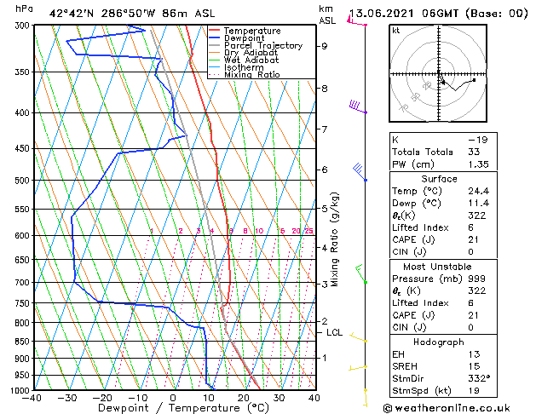
Task: Click the hPa axis unit label
Action: 24,9
